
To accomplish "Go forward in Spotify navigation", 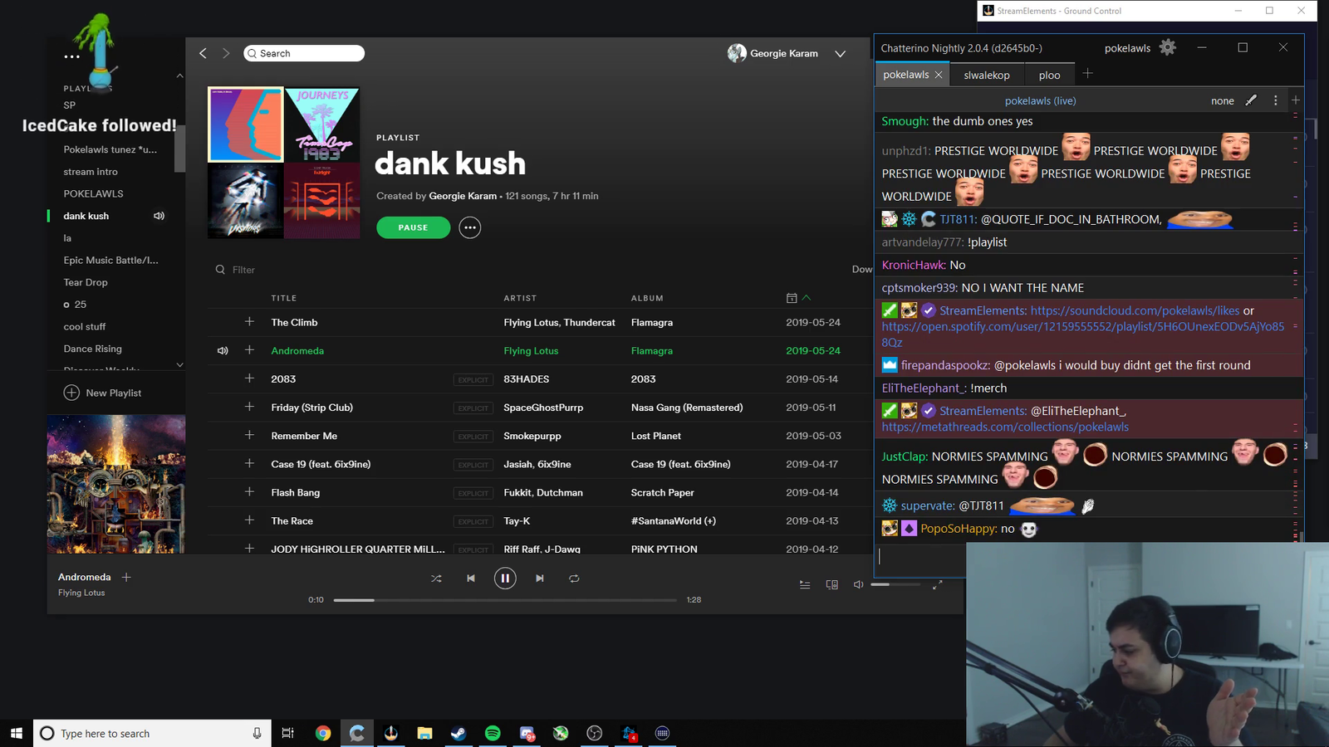I will coord(226,53).
